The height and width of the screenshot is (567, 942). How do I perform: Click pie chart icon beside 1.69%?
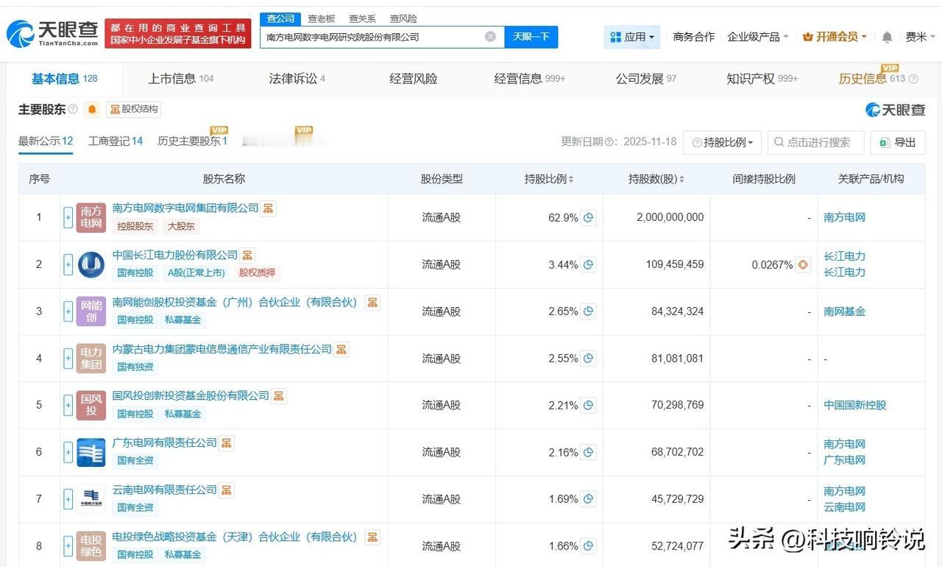[x=588, y=499]
